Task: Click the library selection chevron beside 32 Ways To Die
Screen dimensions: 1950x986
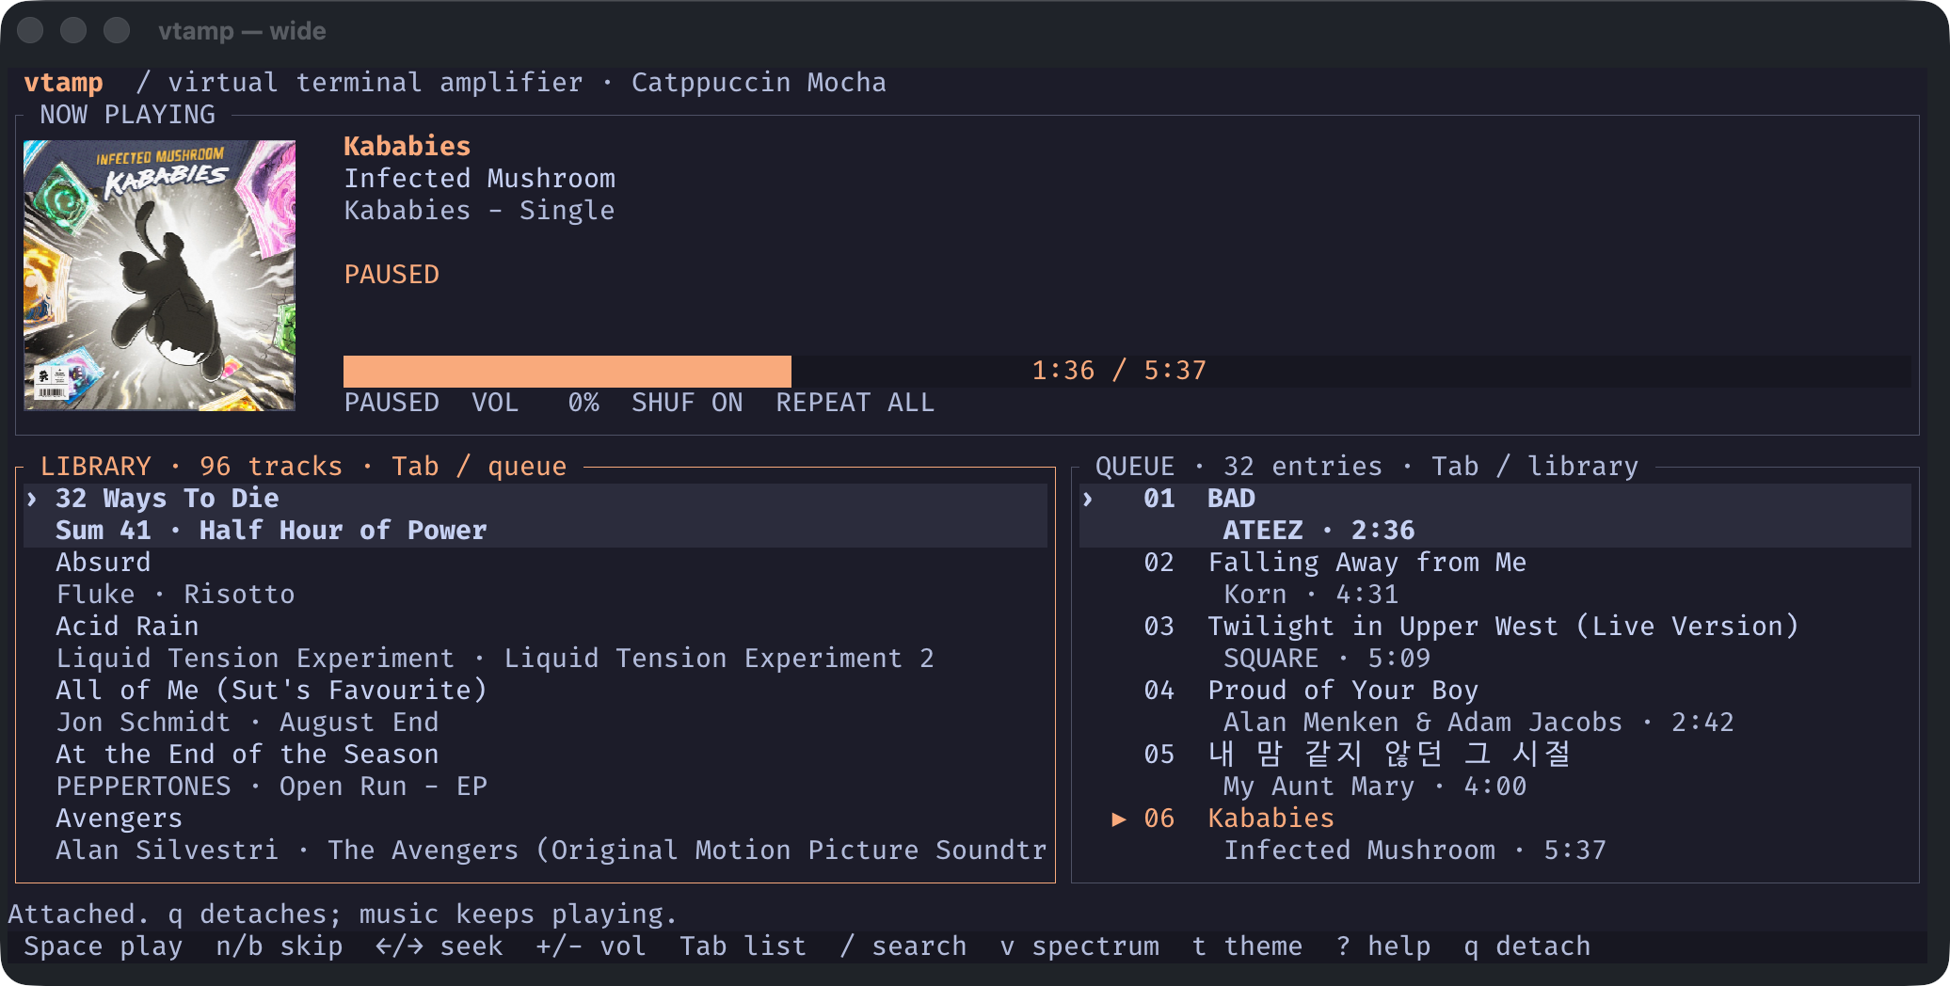Action: (x=32, y=499)
